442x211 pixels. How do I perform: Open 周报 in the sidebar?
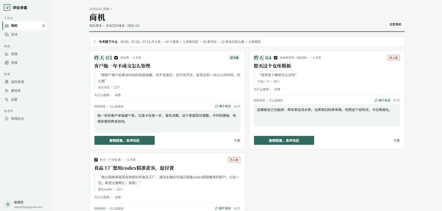click(24, 63)
